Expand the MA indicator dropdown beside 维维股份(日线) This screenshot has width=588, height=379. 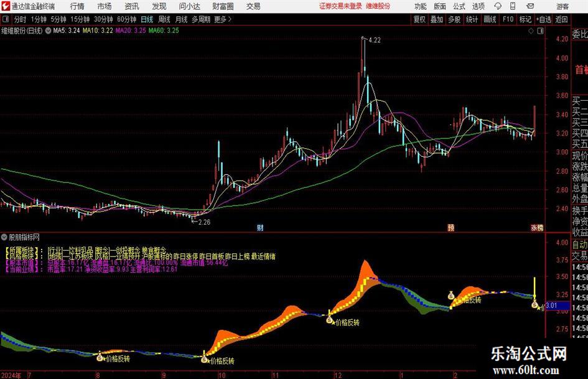(x=48, y=30)
